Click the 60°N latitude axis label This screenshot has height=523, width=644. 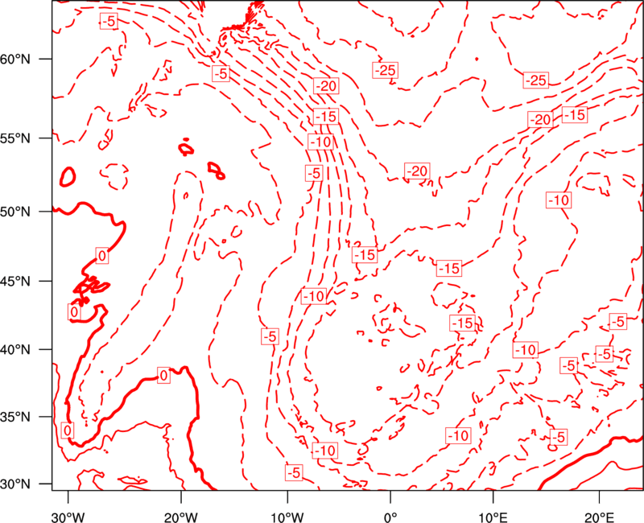point(15,59)
